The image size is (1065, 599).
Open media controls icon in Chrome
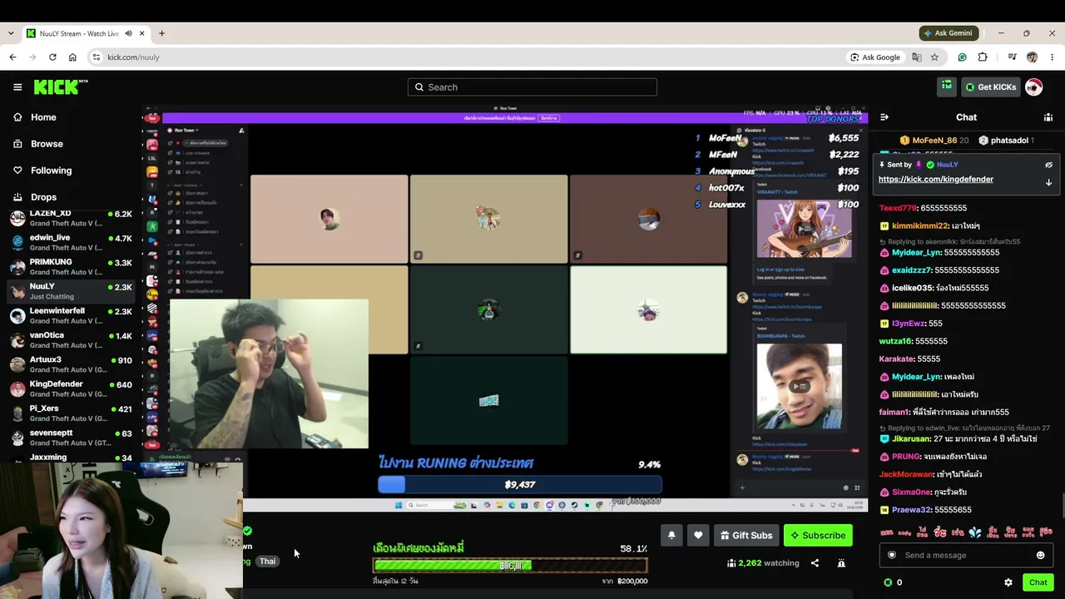click(x=1012, y=57)
